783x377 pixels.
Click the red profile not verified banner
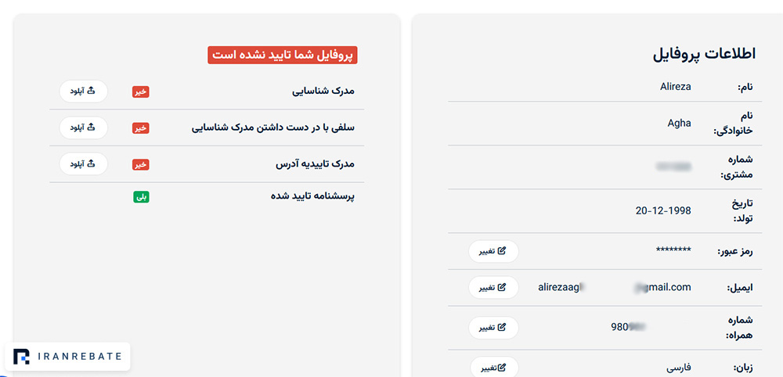click(x=283, y=55)
